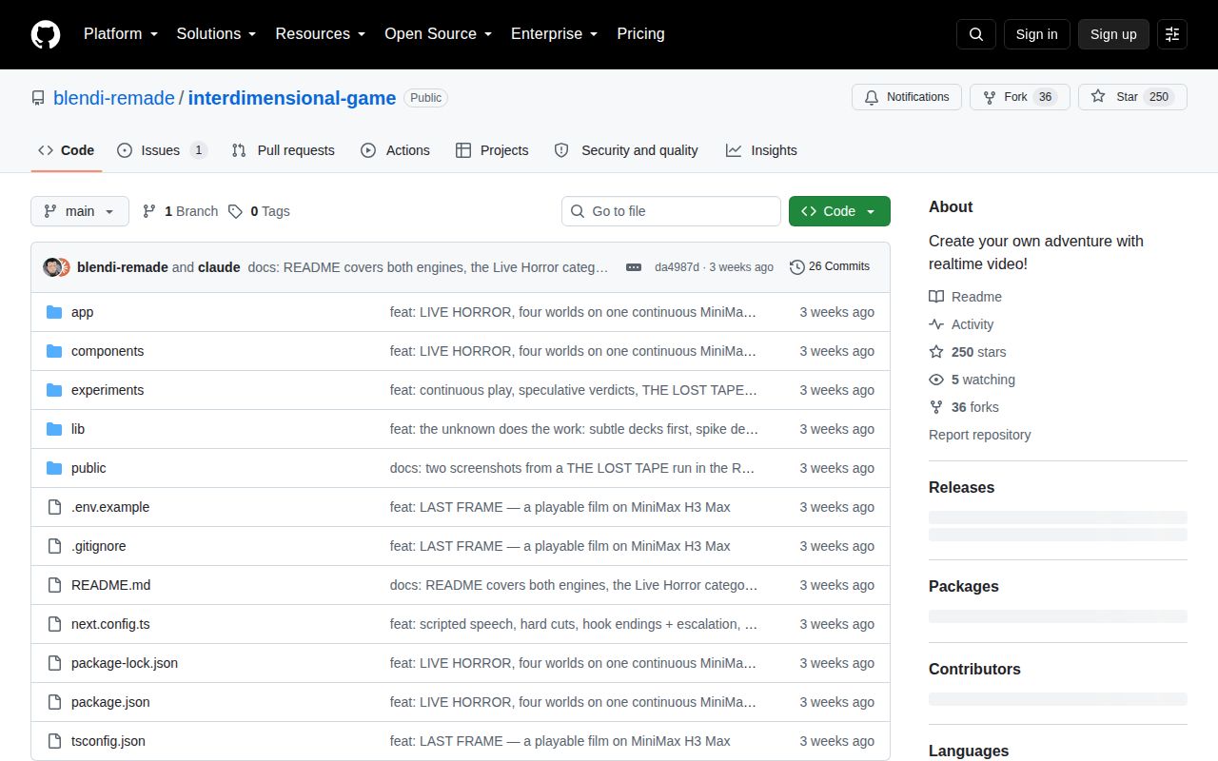Switch to the Code tab
The height and width of the screenshot is (761, 1218).
click(x=67, y=150)
